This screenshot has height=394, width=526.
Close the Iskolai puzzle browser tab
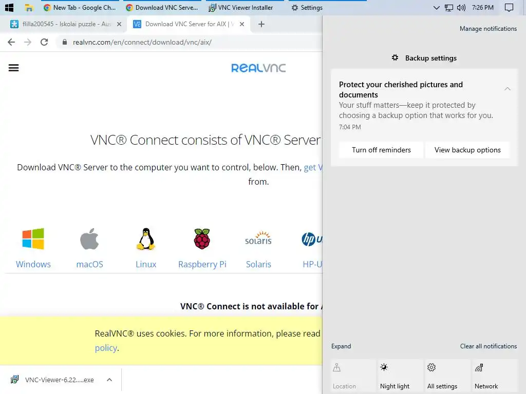119,24
